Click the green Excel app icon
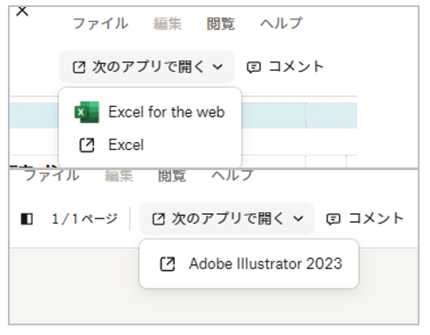 coord(87,112)
